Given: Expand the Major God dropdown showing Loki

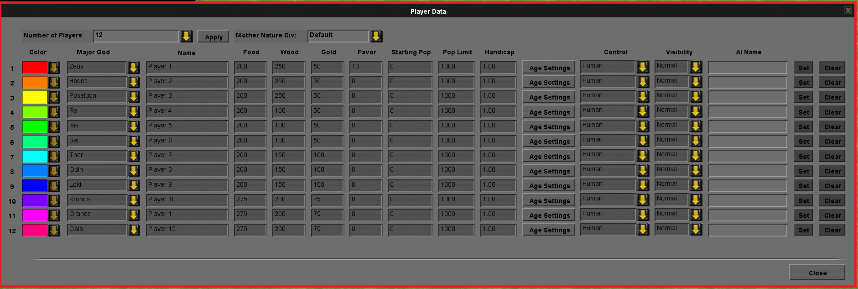Looking at the screenshot, I should pos(134,186).
